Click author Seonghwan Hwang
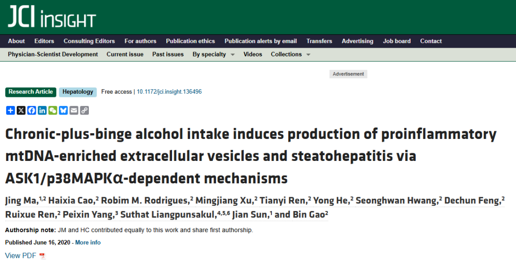 (x=397, y=200)
